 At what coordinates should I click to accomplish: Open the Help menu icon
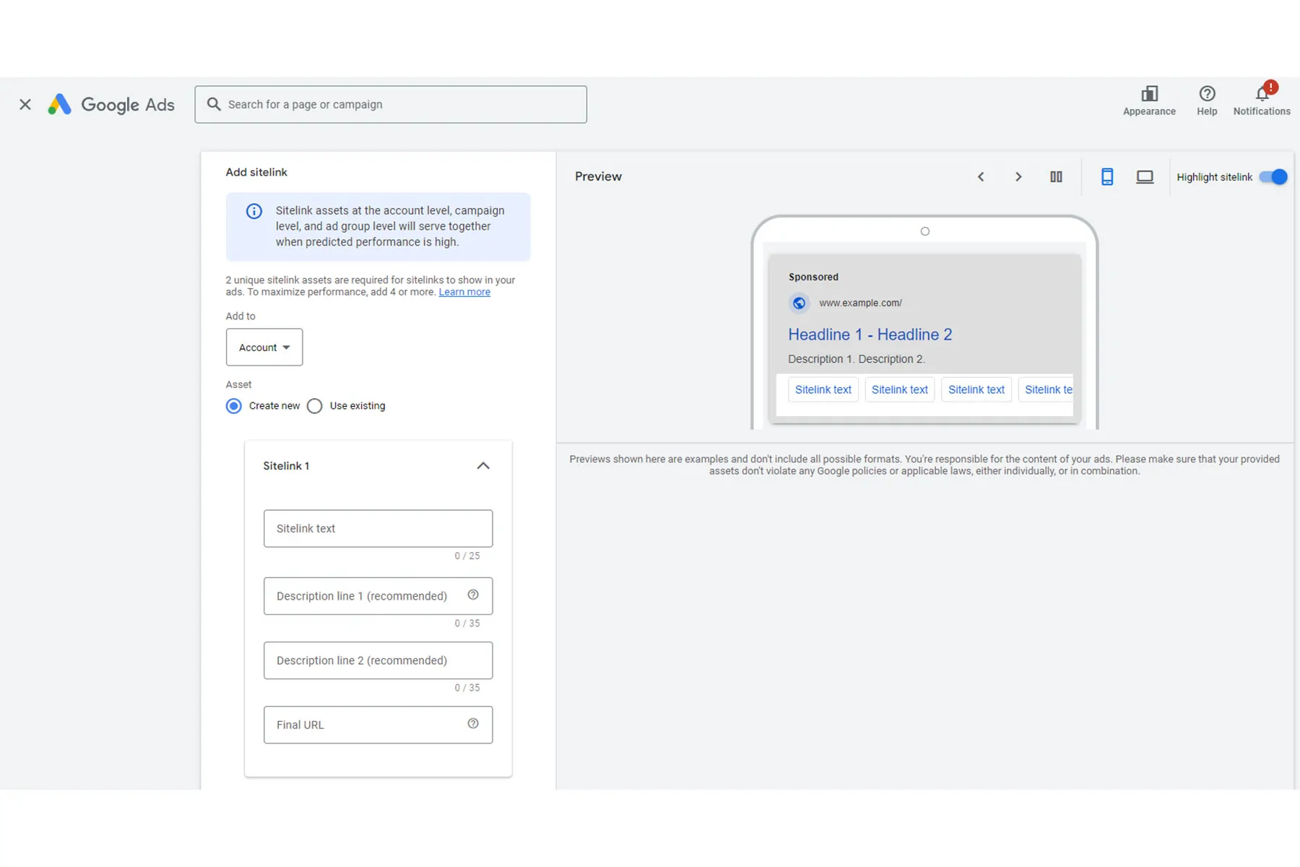point(1206,95)
